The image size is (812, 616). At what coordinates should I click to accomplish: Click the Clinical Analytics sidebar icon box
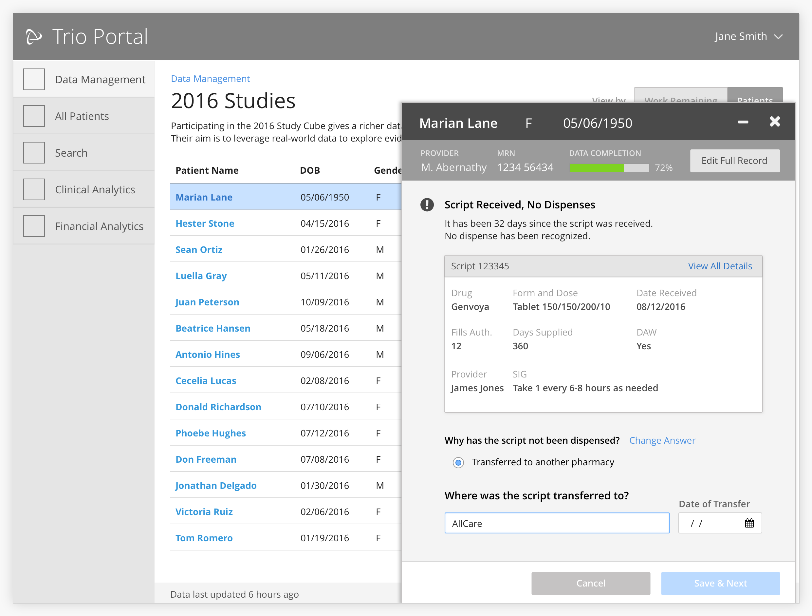(x=34, y=189)
